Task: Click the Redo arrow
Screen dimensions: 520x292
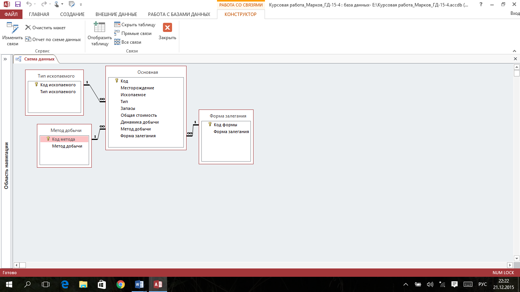Action: pyautogui.click(x=43, y=5)
